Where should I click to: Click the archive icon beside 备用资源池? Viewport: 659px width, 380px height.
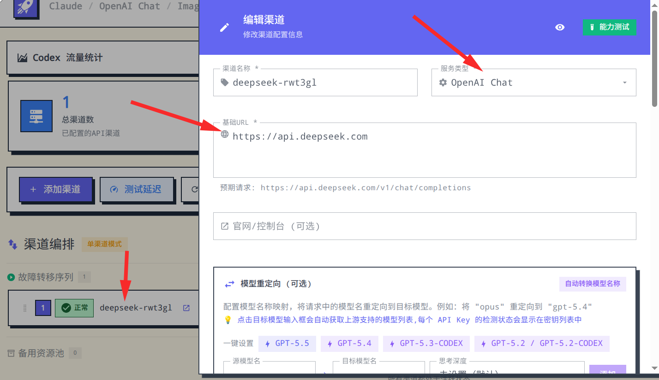click(11, 353)
